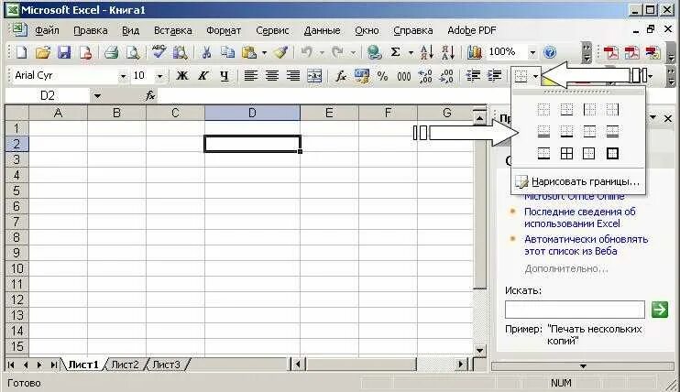Open Excel help question mark icon
Screen dimensions: 680x392
(x=550, y=52)
